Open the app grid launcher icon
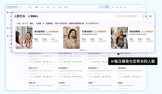This screenshot has width=162, height=94. point(113,7)
